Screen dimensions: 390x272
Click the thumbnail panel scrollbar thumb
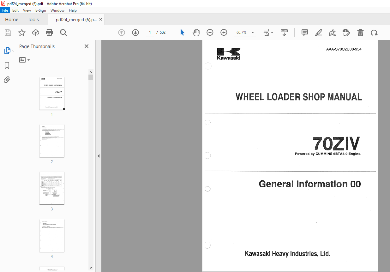[x=91, y=77]
